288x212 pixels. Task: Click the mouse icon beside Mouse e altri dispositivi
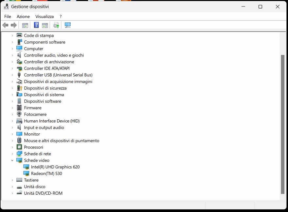pos(19,141)
